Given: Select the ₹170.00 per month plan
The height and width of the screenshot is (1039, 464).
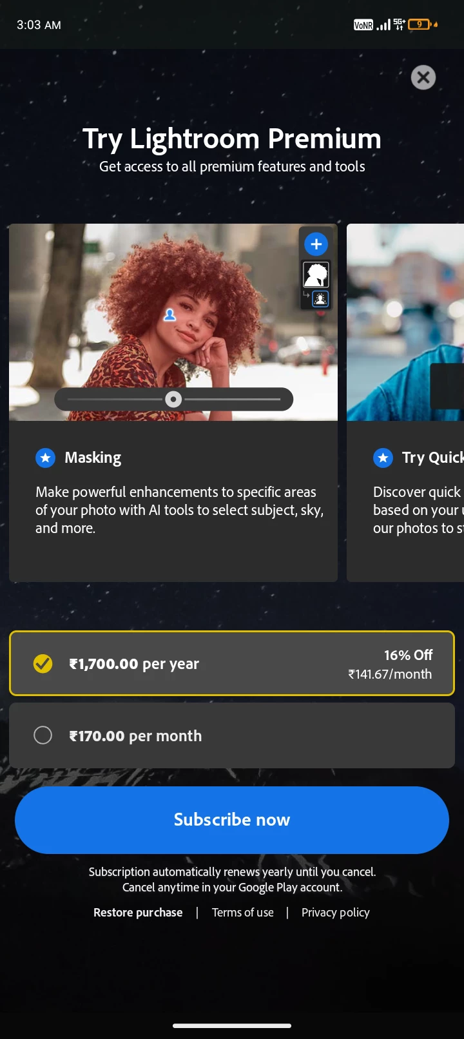Looking at the screenshot, I should click(232, 735).
